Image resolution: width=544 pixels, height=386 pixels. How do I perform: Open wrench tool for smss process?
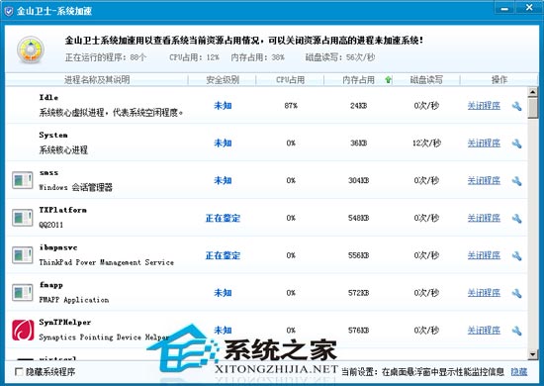tap(516, 181)
